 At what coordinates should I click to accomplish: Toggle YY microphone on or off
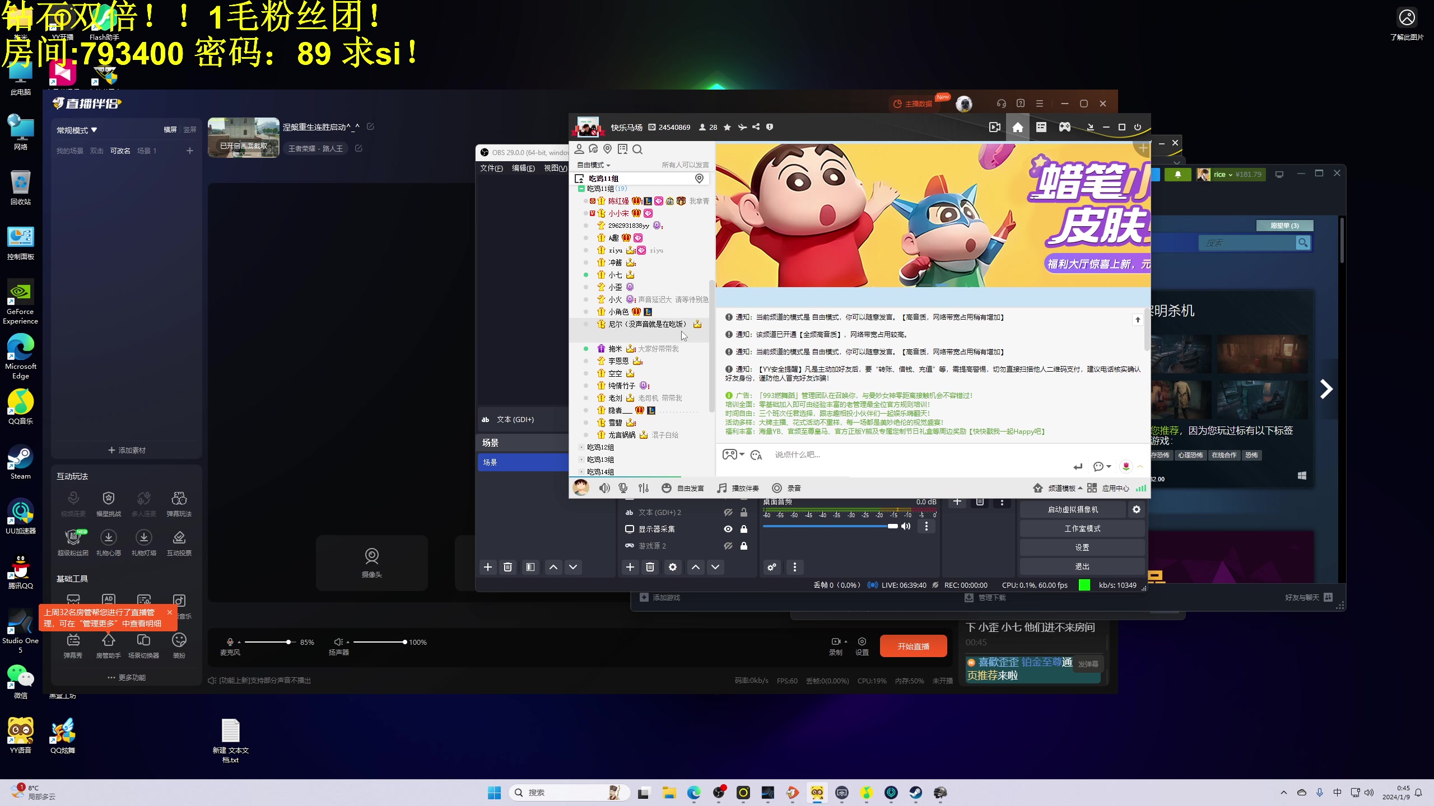pos(623,488)
